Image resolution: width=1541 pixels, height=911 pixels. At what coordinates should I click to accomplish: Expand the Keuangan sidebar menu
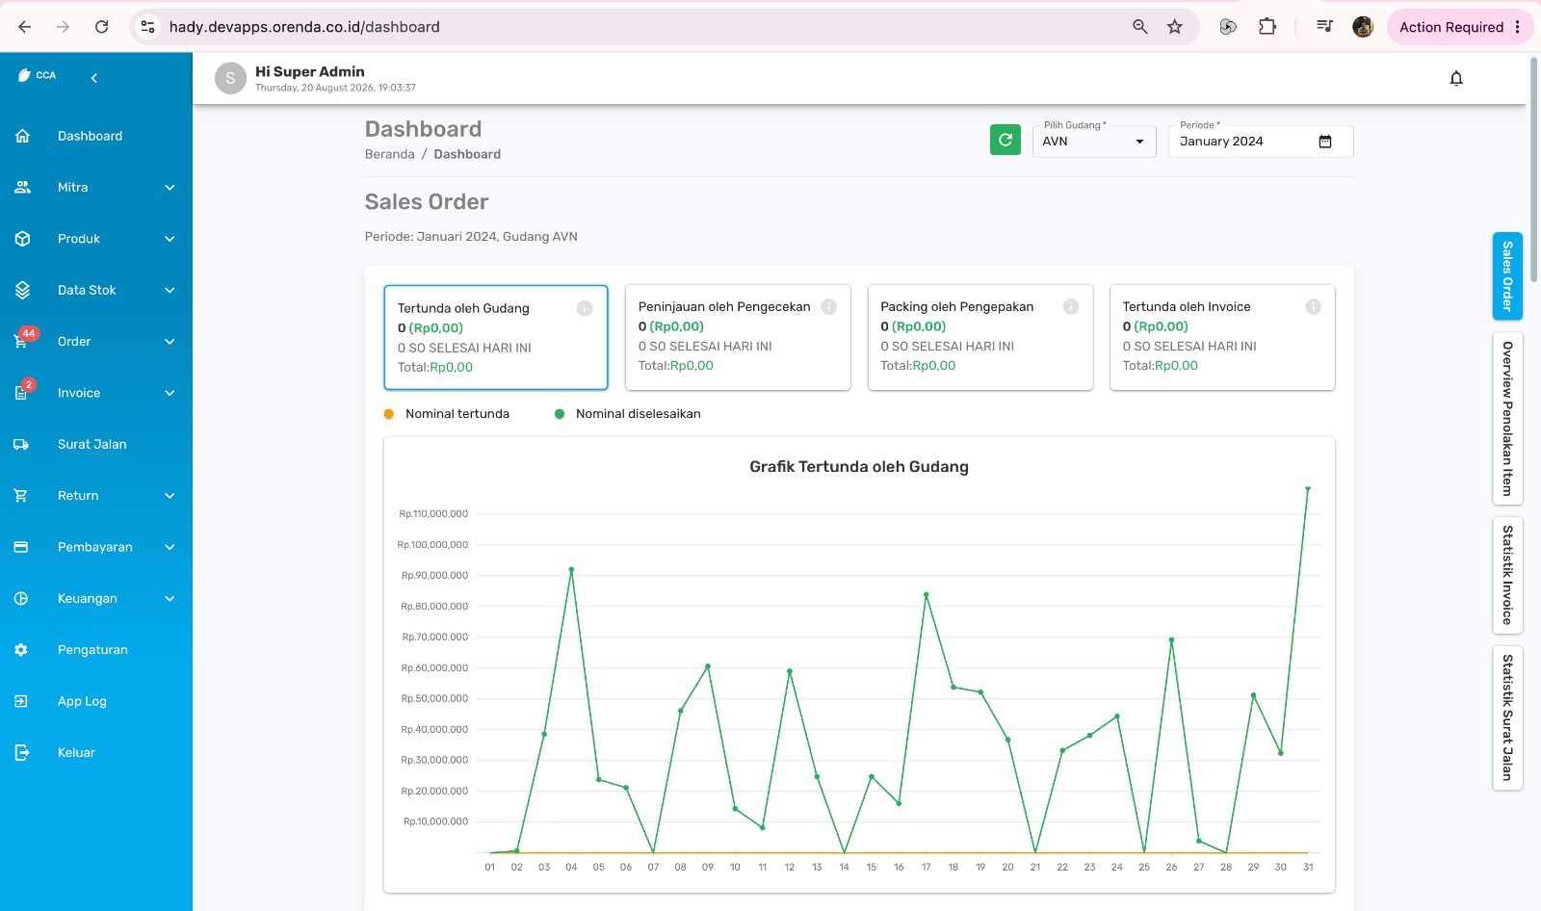point(96,598)
